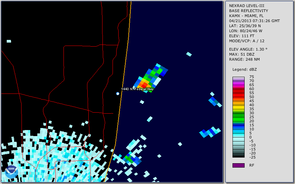The width and height of the screenshot is (295, 184).
Task: Click the RF purple color swatch
Action: pos(238,165)
